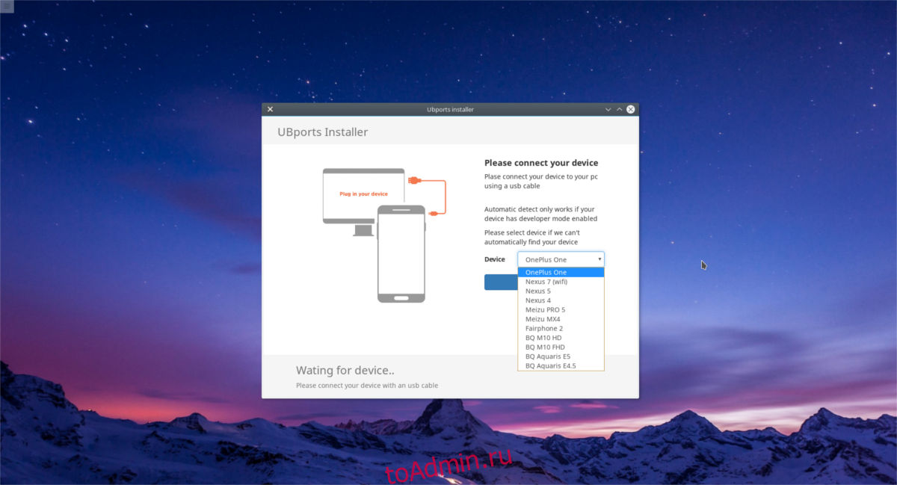Image resolution: width=897 pixels, height=485 pixels.
Task: Click the orange USB plug icon
Action: 414,180
